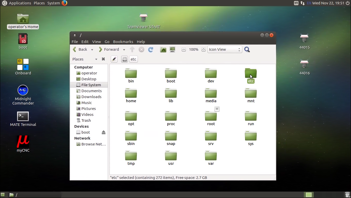Image resolution: width=351 pixels, height=198 pixels.
Task: Click the Forward navigation button
Action: (109, 49)
